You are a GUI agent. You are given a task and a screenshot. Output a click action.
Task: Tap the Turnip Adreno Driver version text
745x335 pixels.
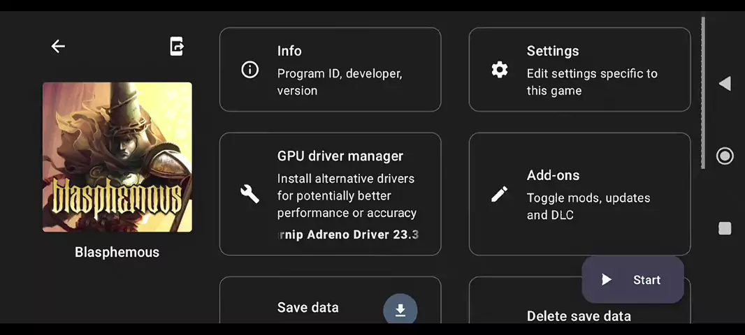tap(348, 234)
